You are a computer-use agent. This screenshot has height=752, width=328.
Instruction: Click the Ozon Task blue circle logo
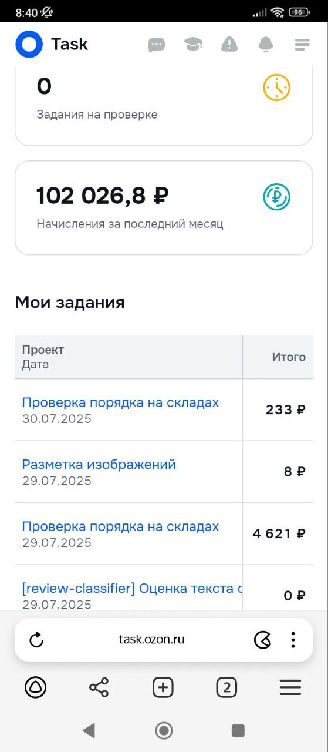[x=29, y=44]
